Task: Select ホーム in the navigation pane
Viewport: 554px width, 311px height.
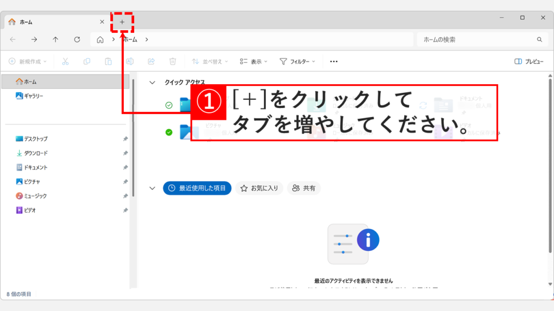Action: (x=65, y=82)
